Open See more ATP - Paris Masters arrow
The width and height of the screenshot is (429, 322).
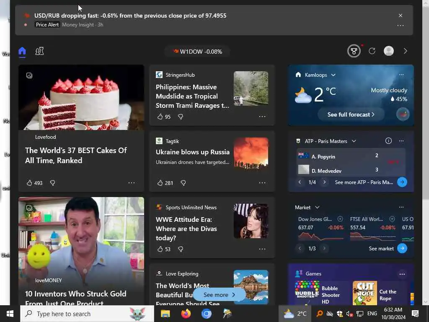(402, 182)
